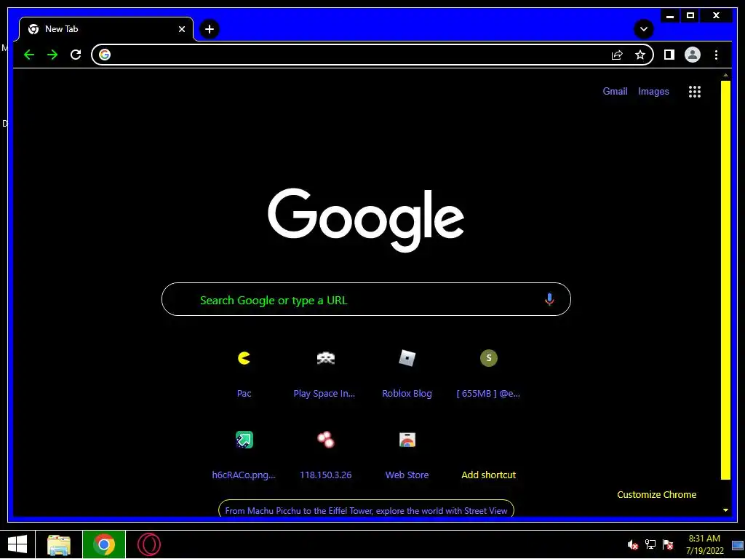Toggle the browser side panel
The image size is (745, 559).
pyautogui.click(x=669, y=55)
